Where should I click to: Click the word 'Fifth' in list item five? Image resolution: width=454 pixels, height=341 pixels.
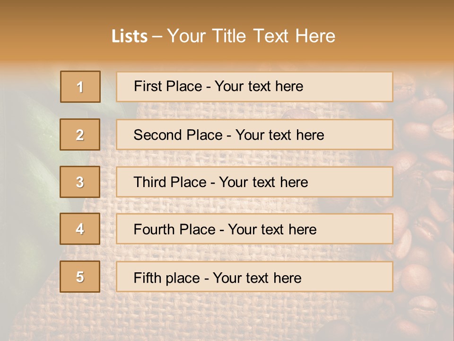tap(147, 278)
